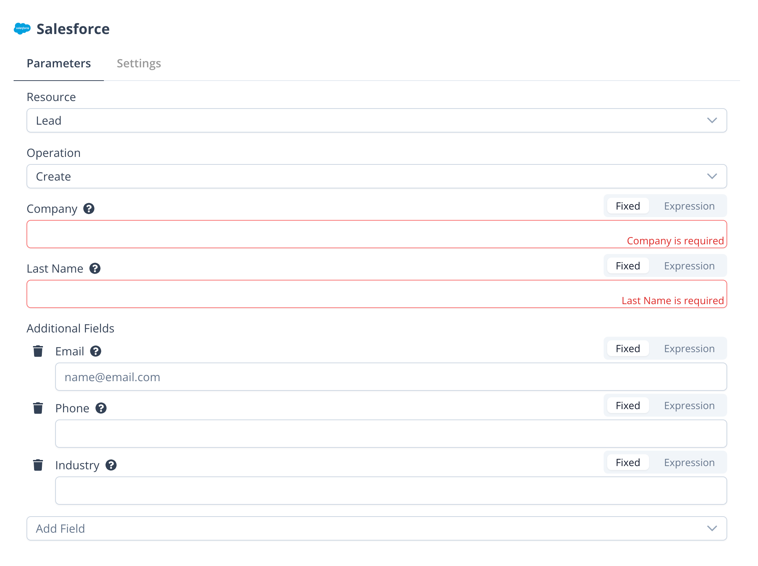Switch Phone field to Expression mode
The image size is (758, 566).
point(689,406)
